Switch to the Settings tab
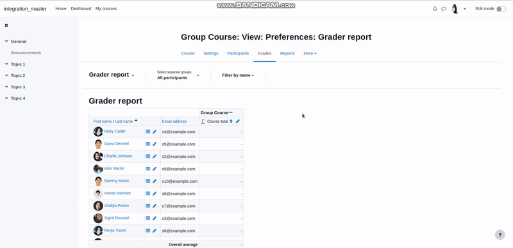 click(x=211, y=54)
